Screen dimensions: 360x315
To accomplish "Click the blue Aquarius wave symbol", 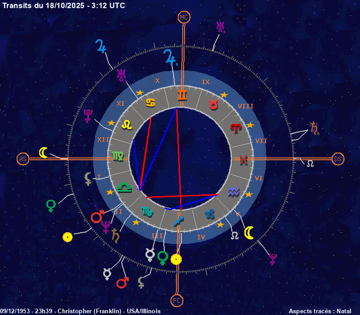I will click(x=234, y=192).
